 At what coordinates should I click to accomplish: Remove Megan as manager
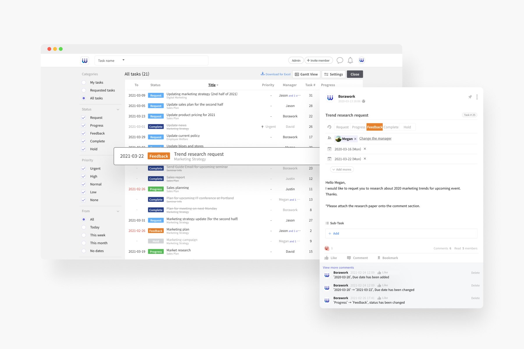(355, 139)
